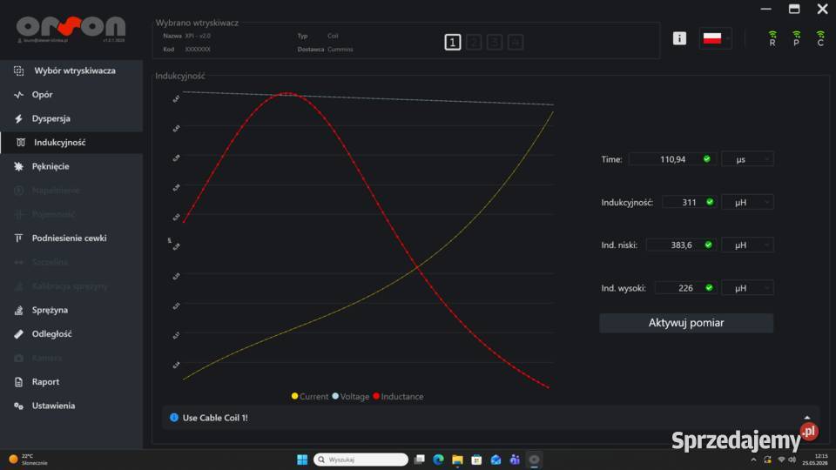Open Podniesienie cewki in the sidebar
836x470 pixels.
(x=71, y=238)
